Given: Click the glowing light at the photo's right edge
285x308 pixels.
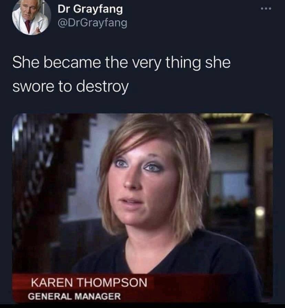Looking at the screenshot, I should tap(260, 212).
